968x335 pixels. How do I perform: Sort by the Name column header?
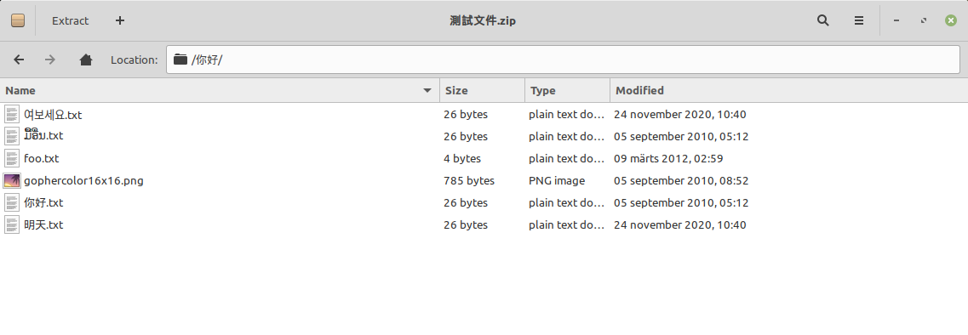pyautogui.click(x=219, y=90)
